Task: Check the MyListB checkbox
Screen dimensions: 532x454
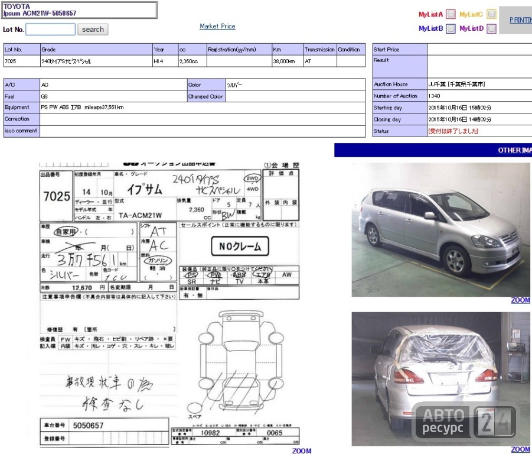Action: (451, 28)
